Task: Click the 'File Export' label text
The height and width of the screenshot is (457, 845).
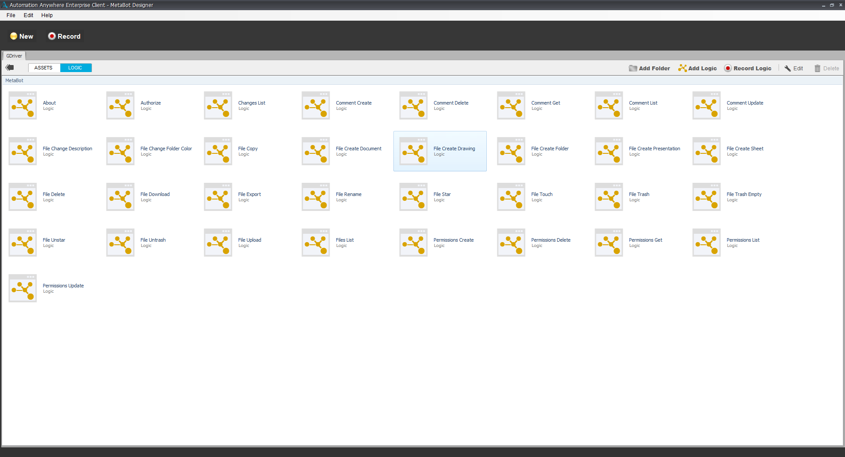Action: [x=250, y=194]
